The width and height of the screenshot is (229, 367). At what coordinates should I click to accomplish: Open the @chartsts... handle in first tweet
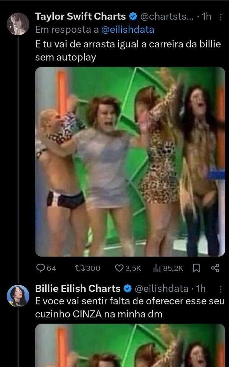(167, 17)
